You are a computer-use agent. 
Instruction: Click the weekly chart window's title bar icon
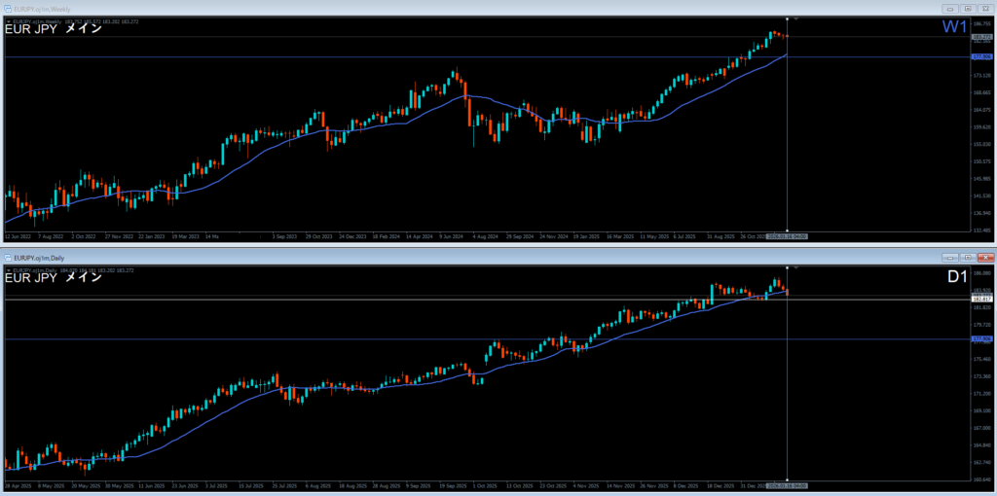point(9,8)
